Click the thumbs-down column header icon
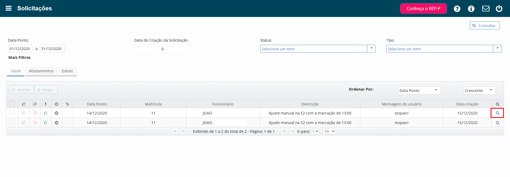The image size is (510, 177). point(35,104)
